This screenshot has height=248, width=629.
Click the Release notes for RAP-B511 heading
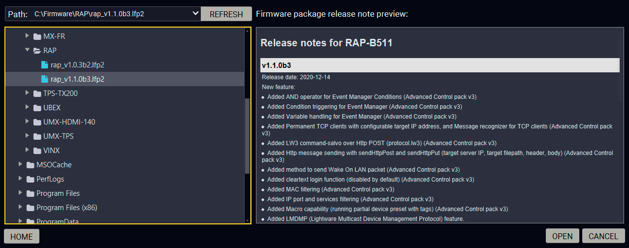click(326, 43)
